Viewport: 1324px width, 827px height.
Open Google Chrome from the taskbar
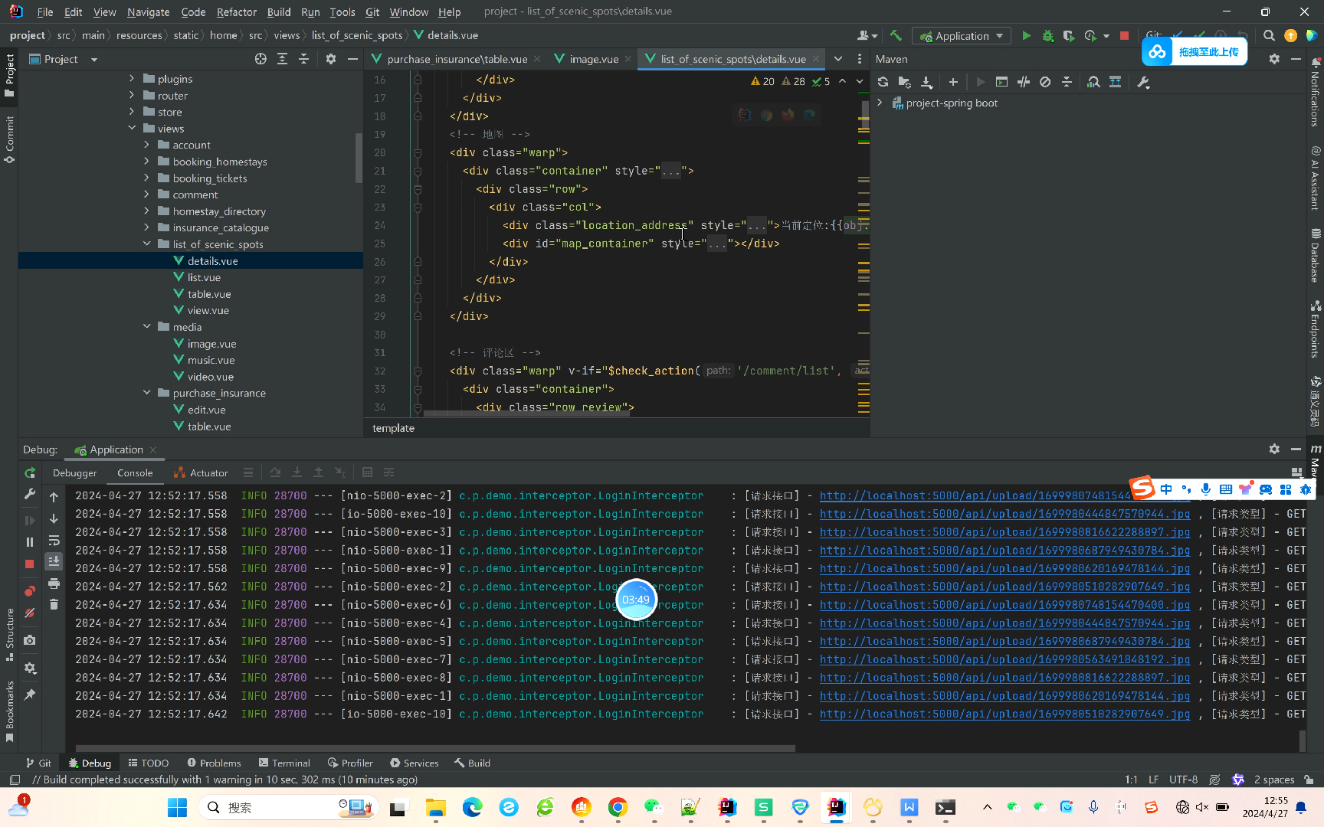pyautogui.click(x=618, y=807)
